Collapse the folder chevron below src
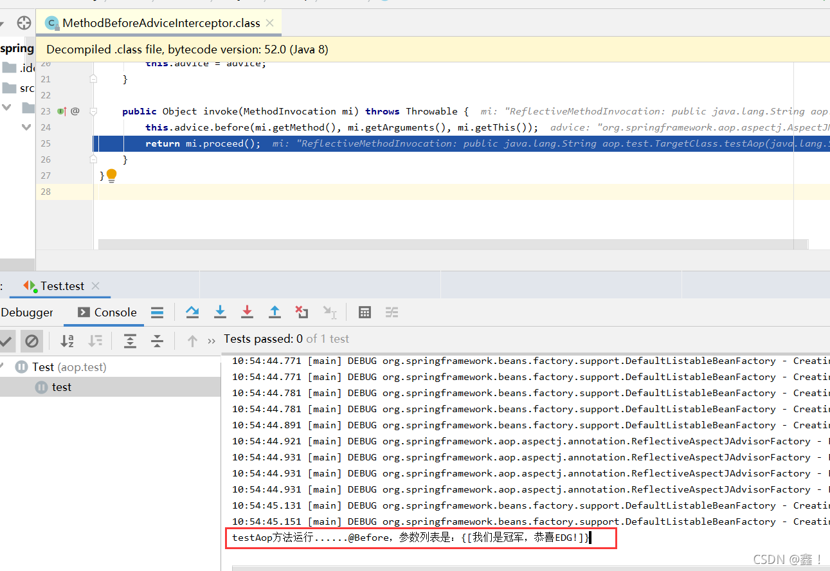Viewport: 830px width, 571px height. [6, 107]
